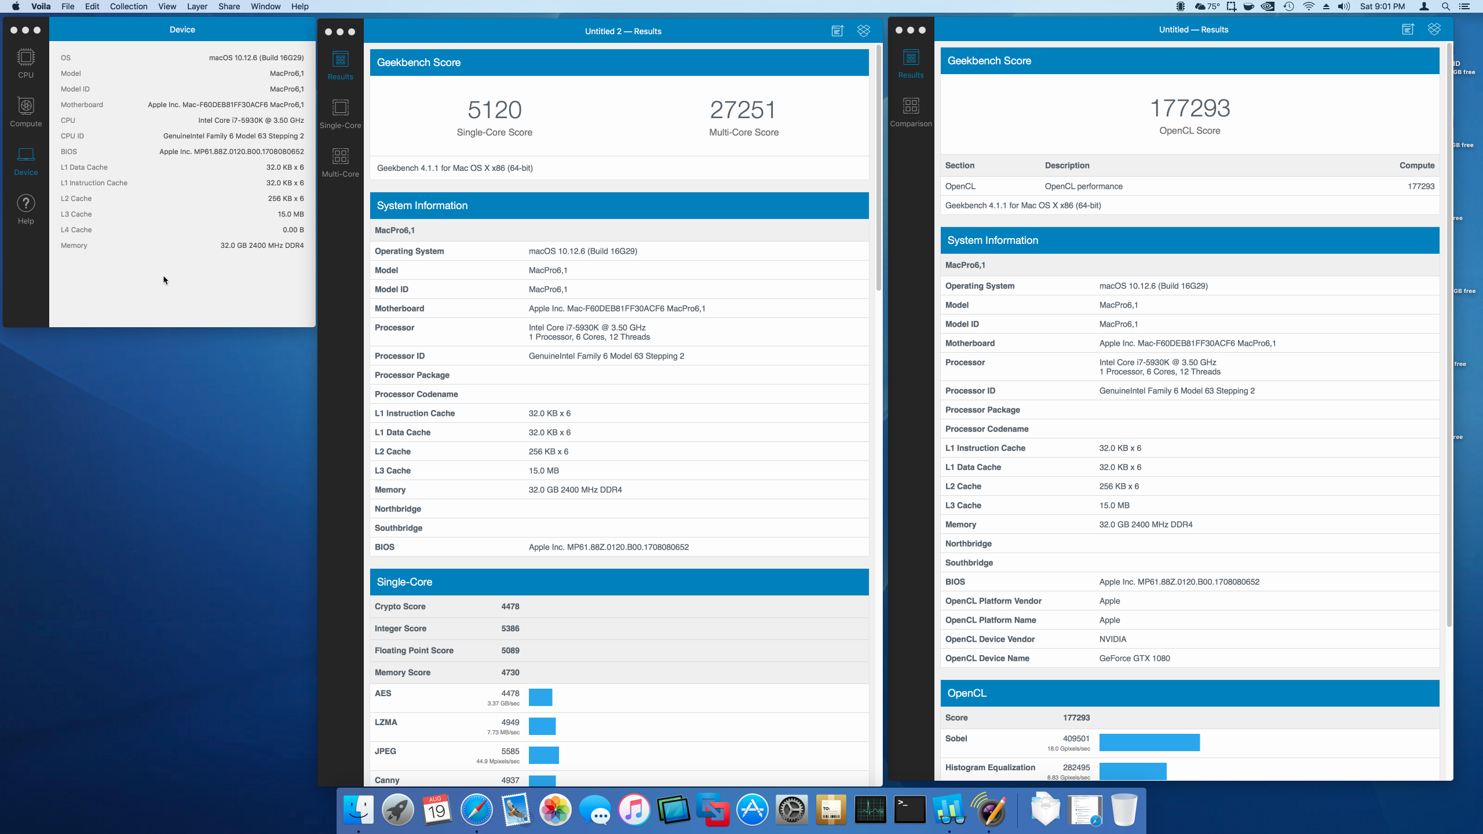Open Messages from the Dock

pyautogui.click(x=595, y=810)
